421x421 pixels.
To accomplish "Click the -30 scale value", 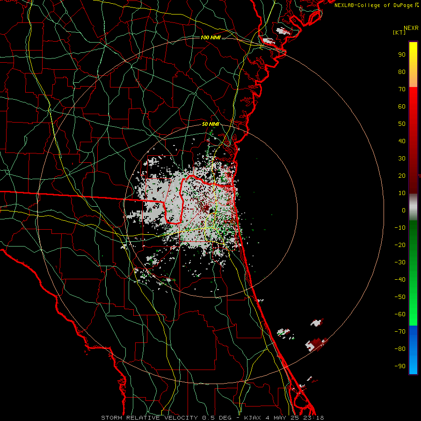I will (x=400, y=262).
